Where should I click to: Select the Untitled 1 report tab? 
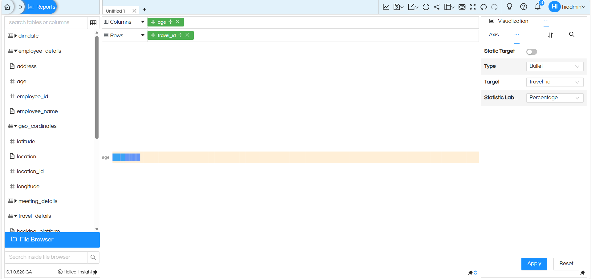click(115, 11)
